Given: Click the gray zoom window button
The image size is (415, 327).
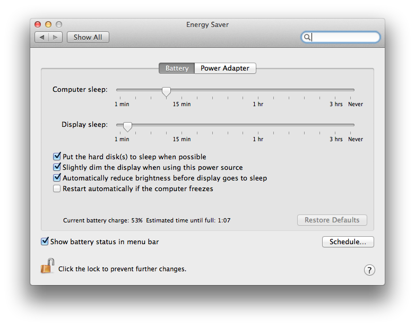Looking at the screenshot, I should pyautogui.click(x=59, y=24).
